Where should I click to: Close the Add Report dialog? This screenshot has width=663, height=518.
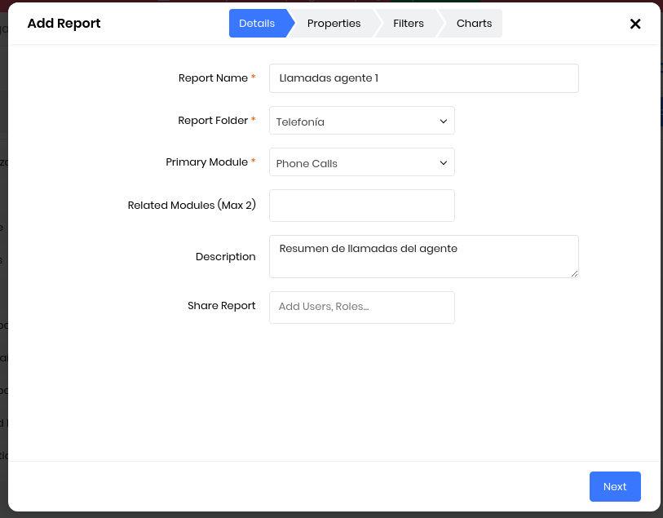(x=635, y=24)
